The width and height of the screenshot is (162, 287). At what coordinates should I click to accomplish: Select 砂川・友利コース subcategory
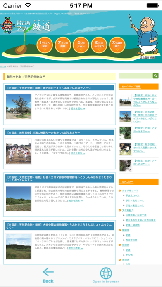(135, 200)
